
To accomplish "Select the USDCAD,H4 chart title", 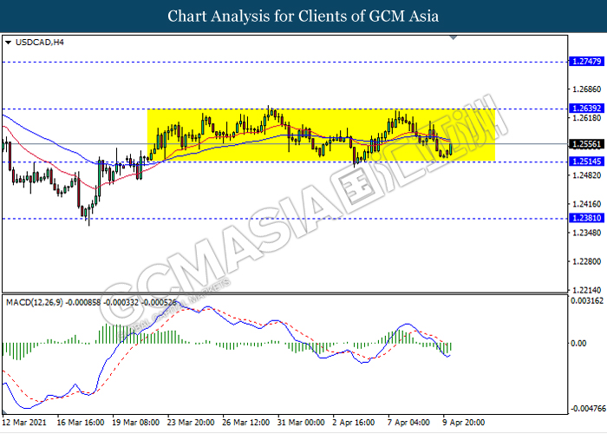I will pyautogui.click(x=40, y=43).
